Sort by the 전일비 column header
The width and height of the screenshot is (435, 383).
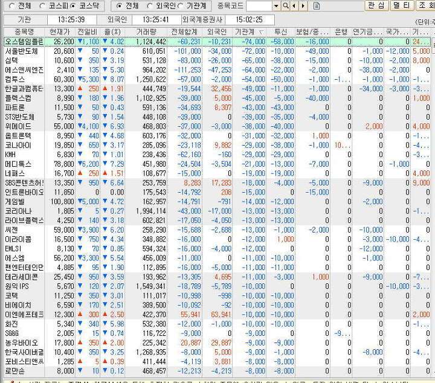[87, 32]
